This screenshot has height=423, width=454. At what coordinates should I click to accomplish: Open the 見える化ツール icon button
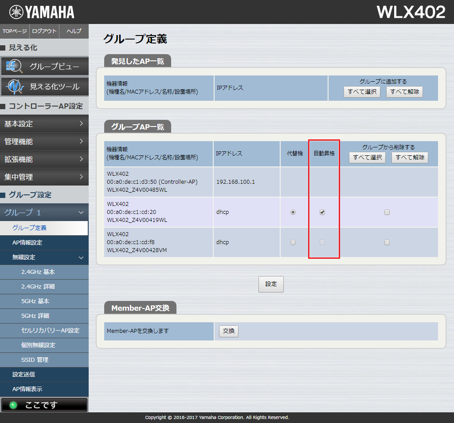pyautogui.click(x=44, y=87)
